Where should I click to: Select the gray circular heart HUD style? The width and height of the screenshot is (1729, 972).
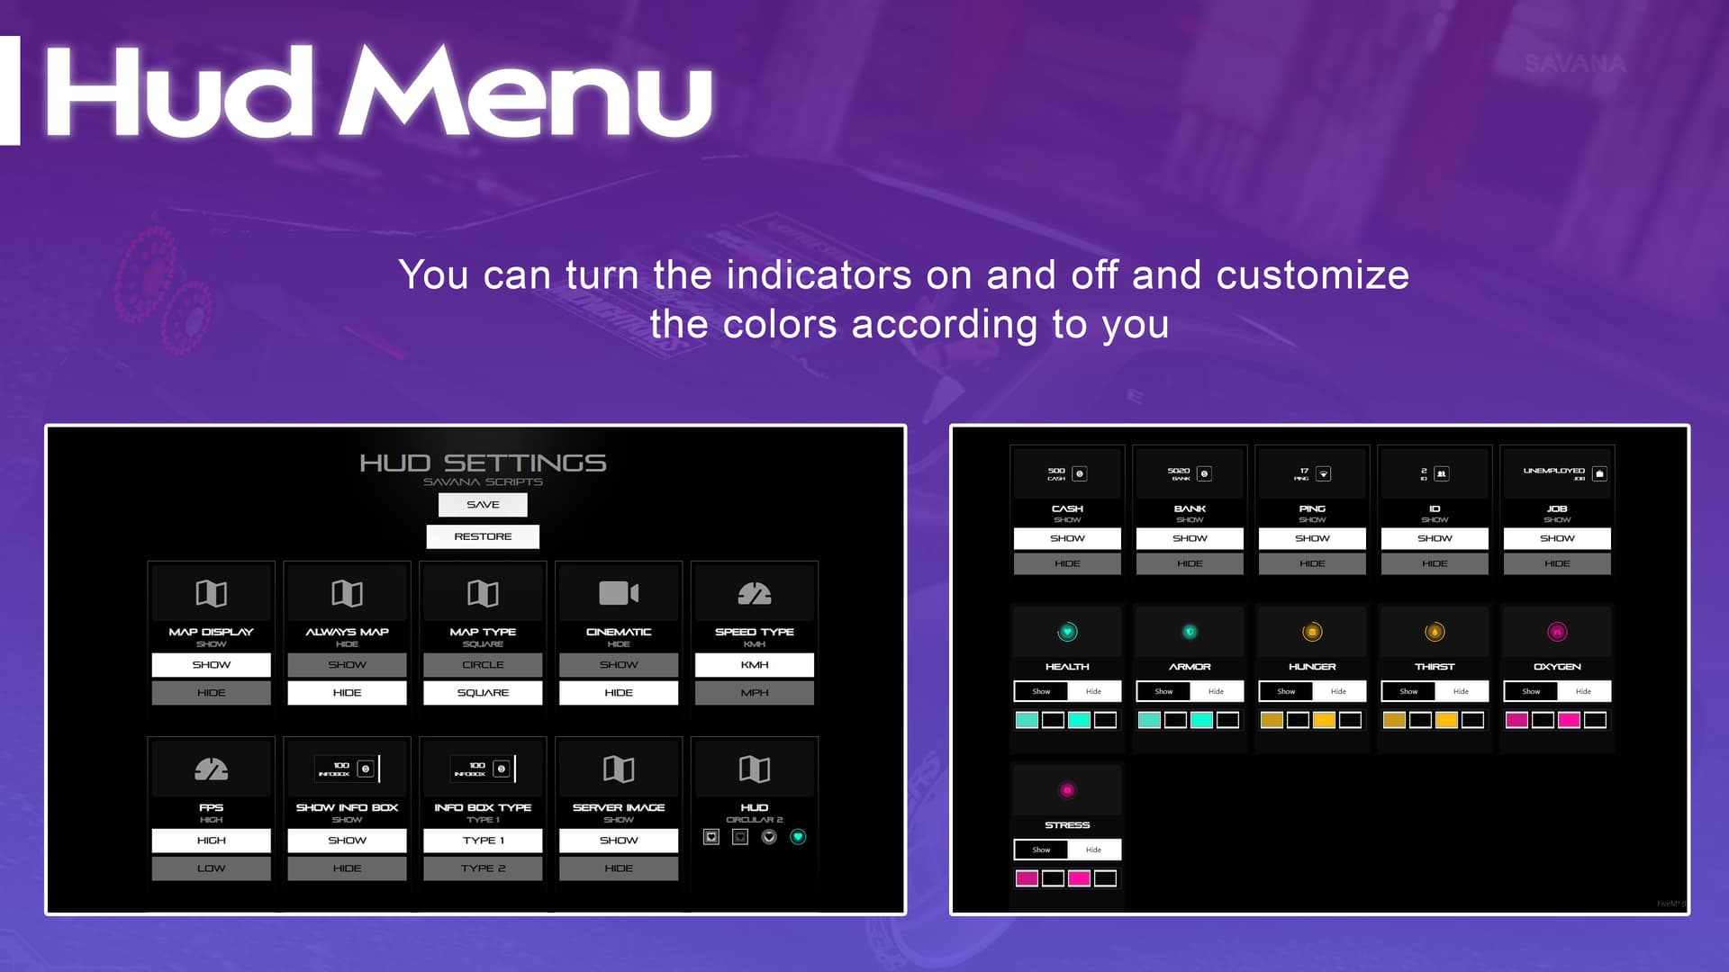(769, 837)
